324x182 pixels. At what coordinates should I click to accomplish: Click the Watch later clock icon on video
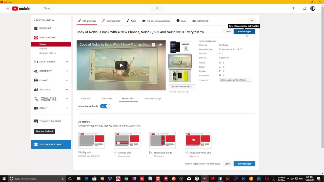click(153, 45)
